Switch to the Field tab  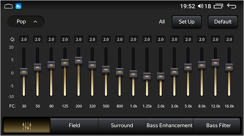[74, 126]
